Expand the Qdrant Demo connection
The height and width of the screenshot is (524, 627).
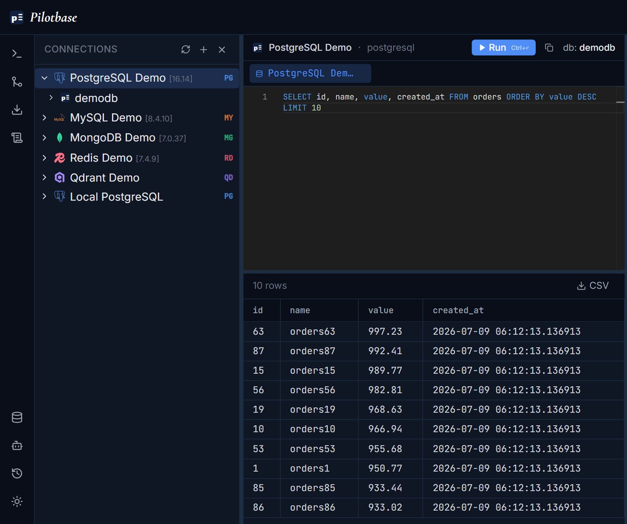44,178
